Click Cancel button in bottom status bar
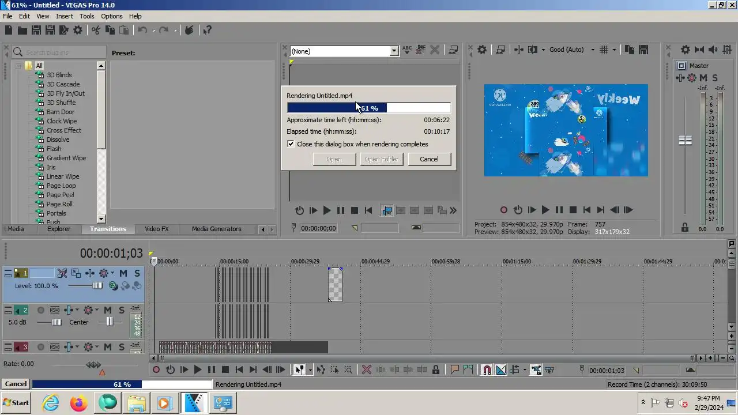This screenshot has height=415, width=738. tap(16, 384)
